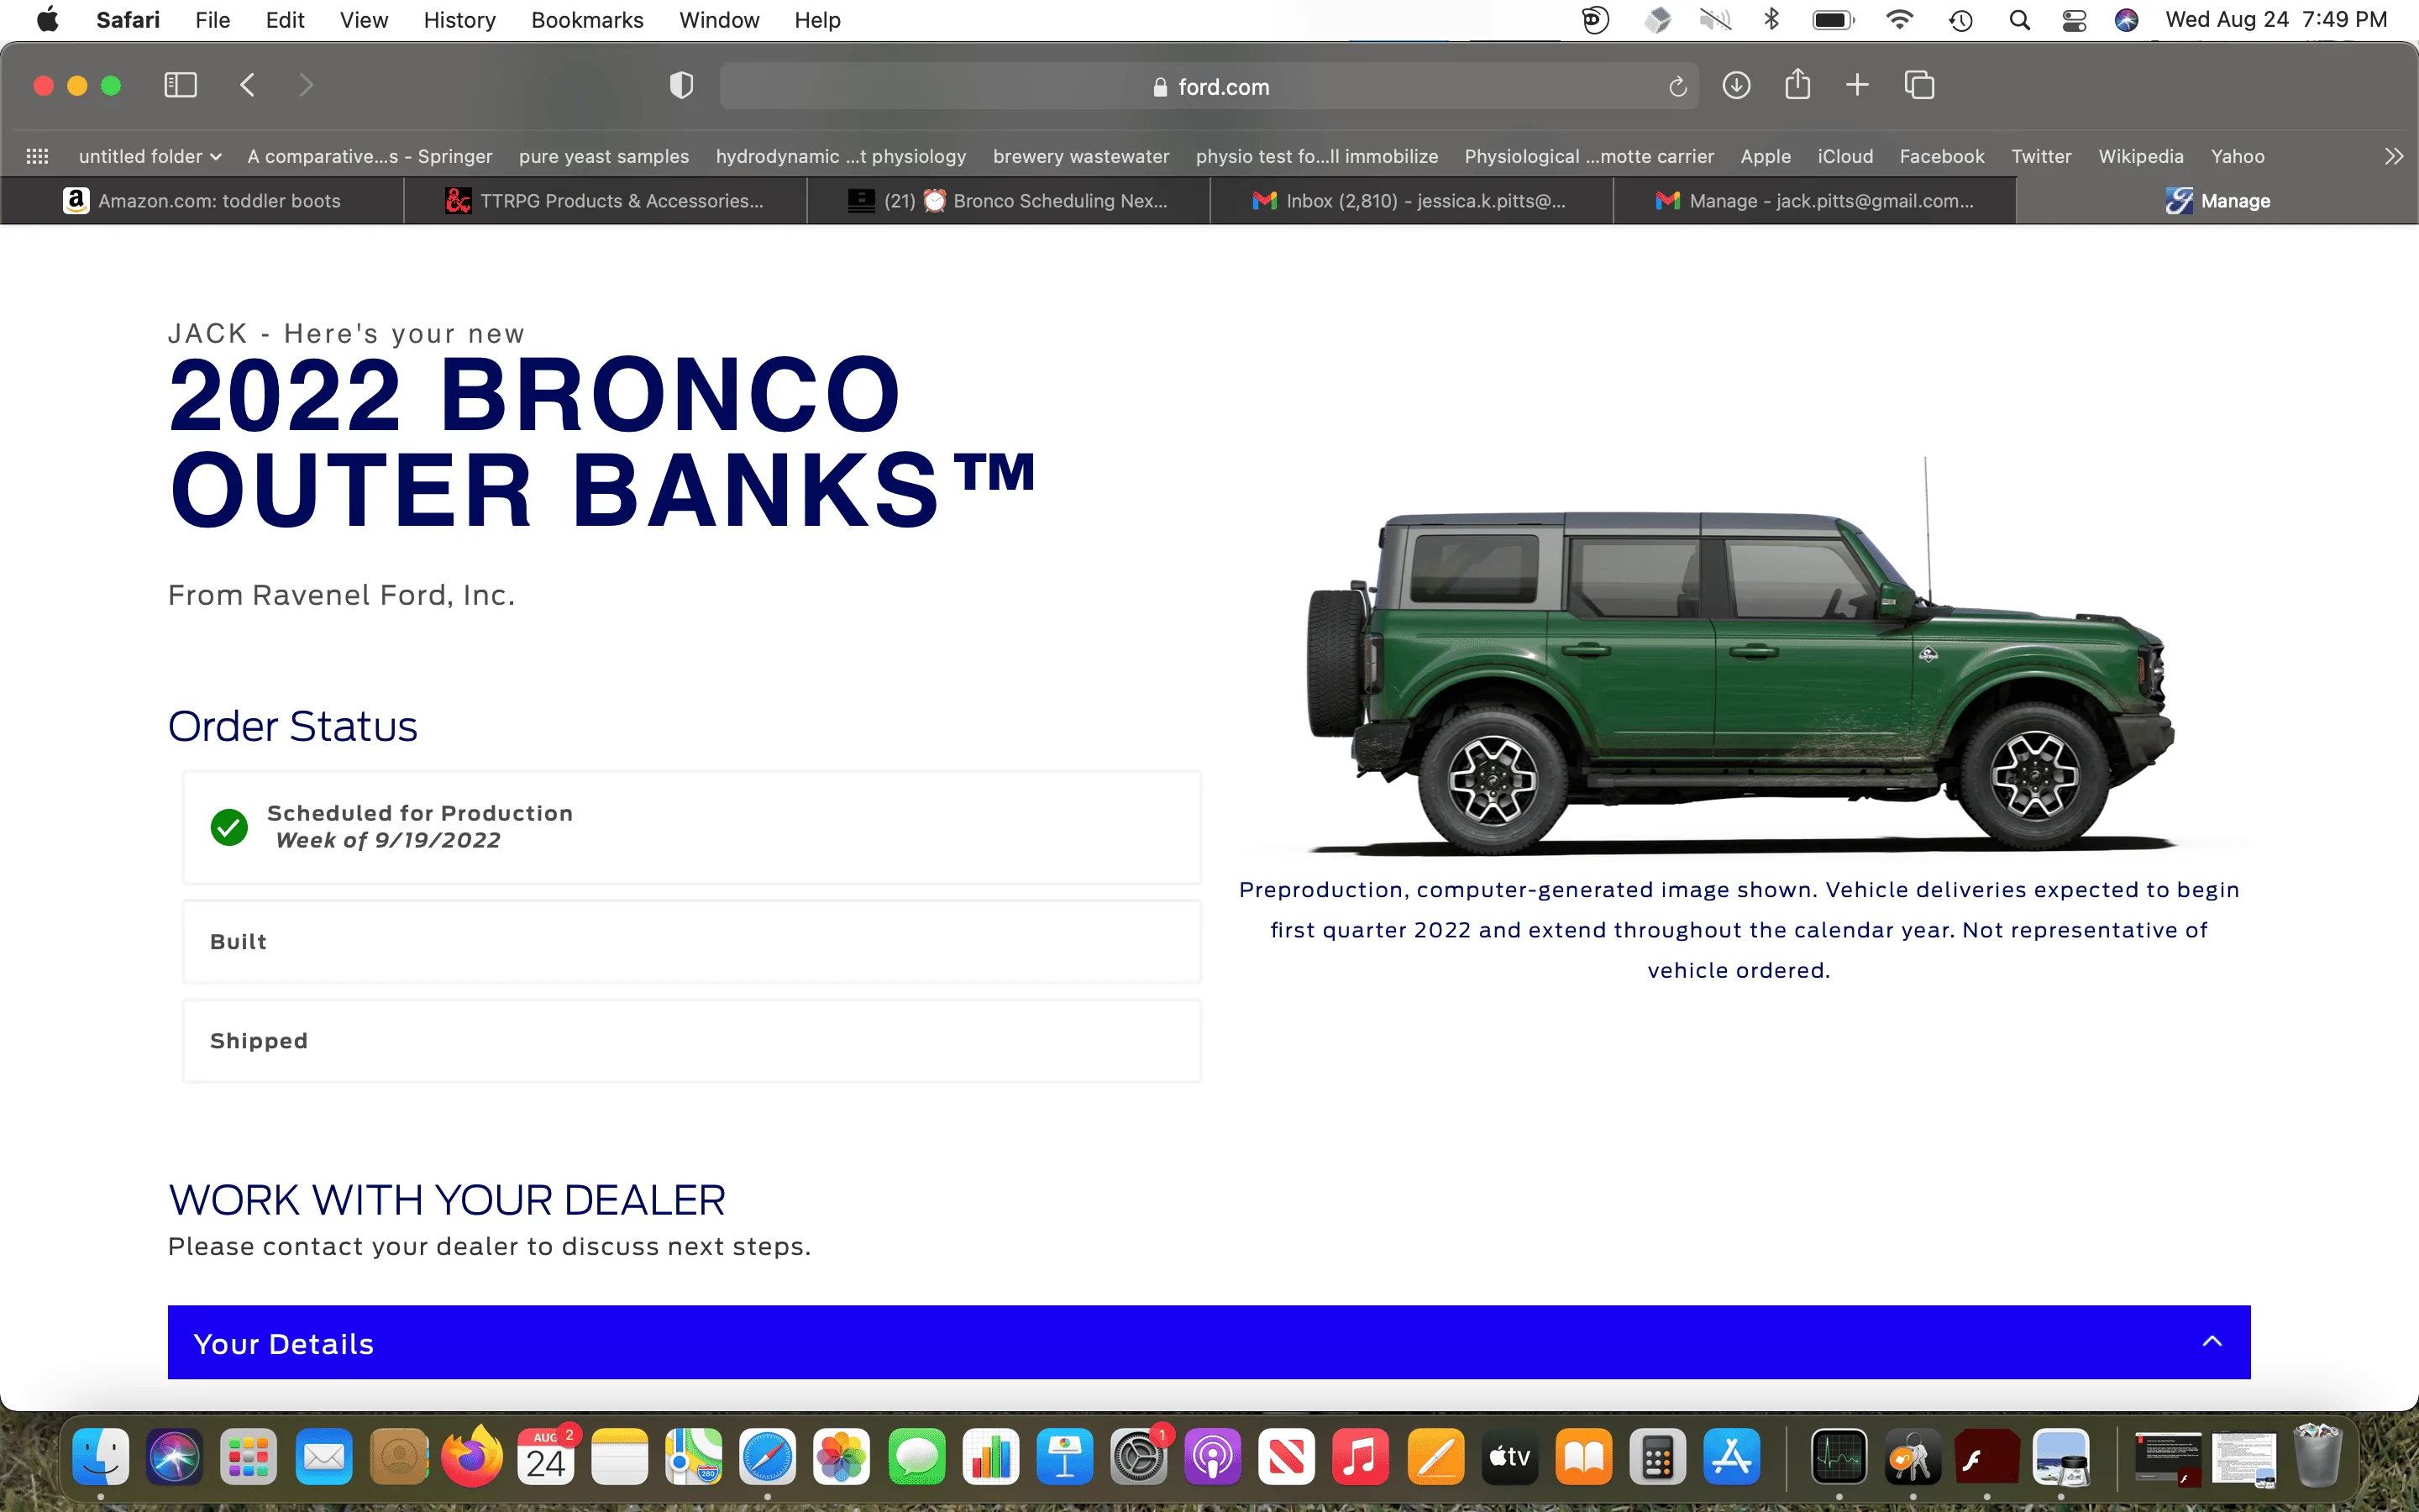This screenshot has height=1512, width=2419.
Task: Open Maps from the Dock
Action: 694,1456
